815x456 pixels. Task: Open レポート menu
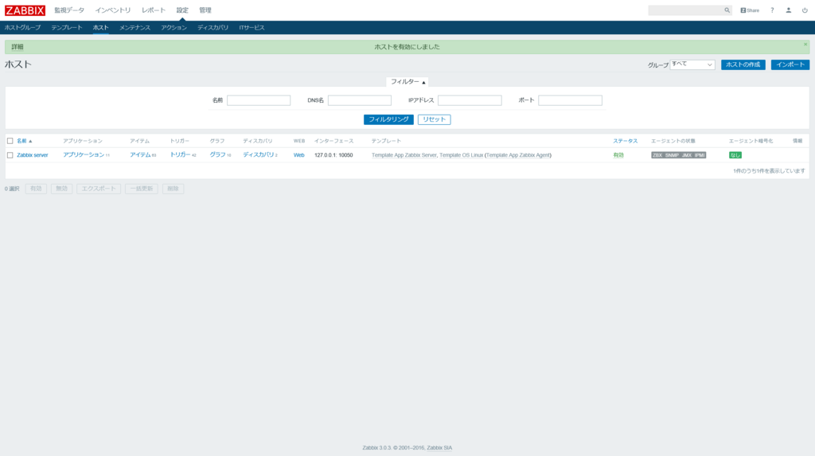click(x=154, y=10)
